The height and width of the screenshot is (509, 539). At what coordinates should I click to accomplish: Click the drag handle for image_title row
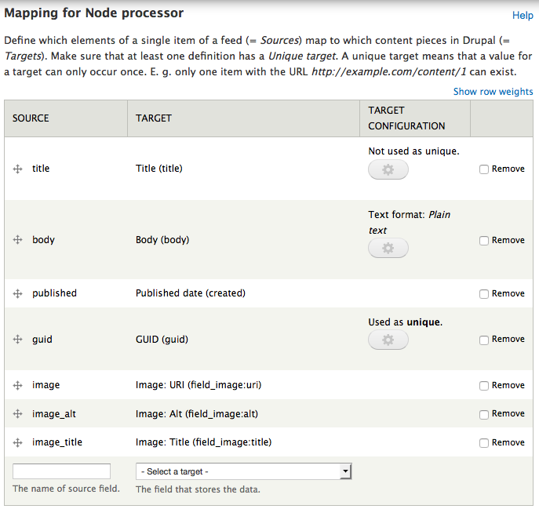17,442
